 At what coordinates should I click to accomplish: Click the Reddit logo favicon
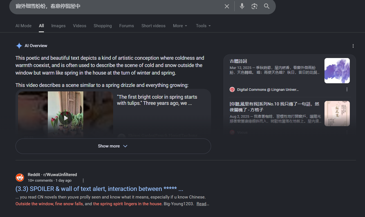tap(20, 177)
